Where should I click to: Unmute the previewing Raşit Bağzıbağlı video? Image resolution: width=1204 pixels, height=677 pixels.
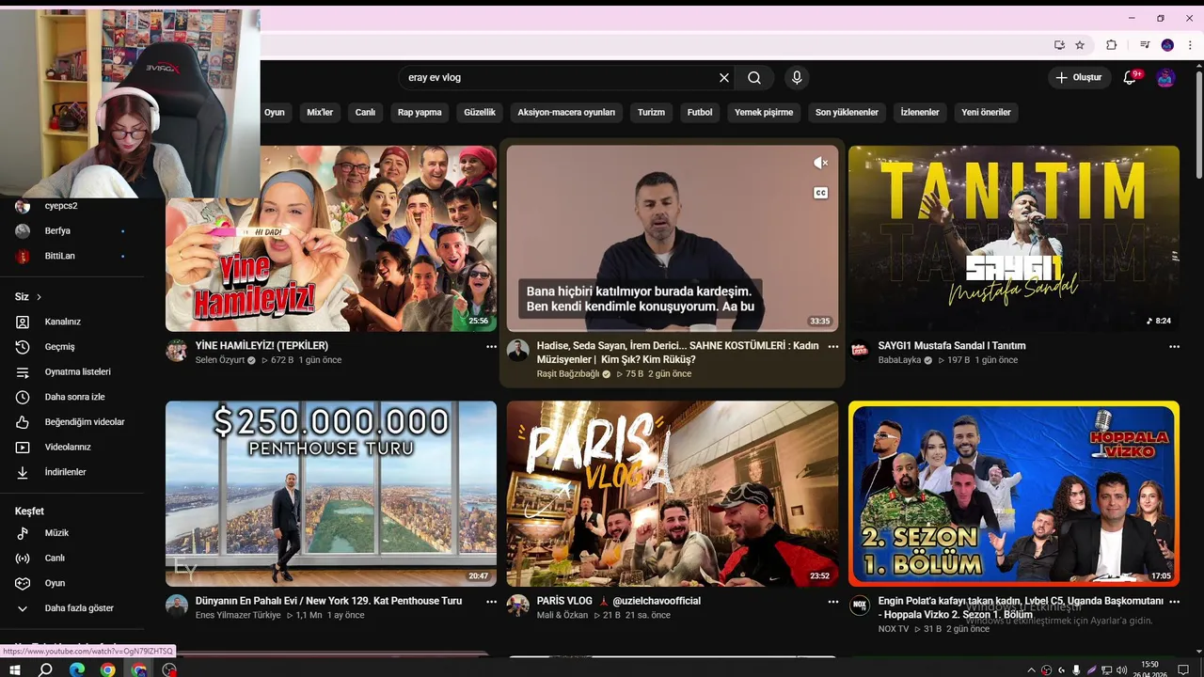coord(820,163)
